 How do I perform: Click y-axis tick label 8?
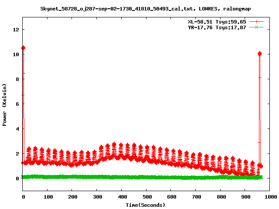coord(17,79)
